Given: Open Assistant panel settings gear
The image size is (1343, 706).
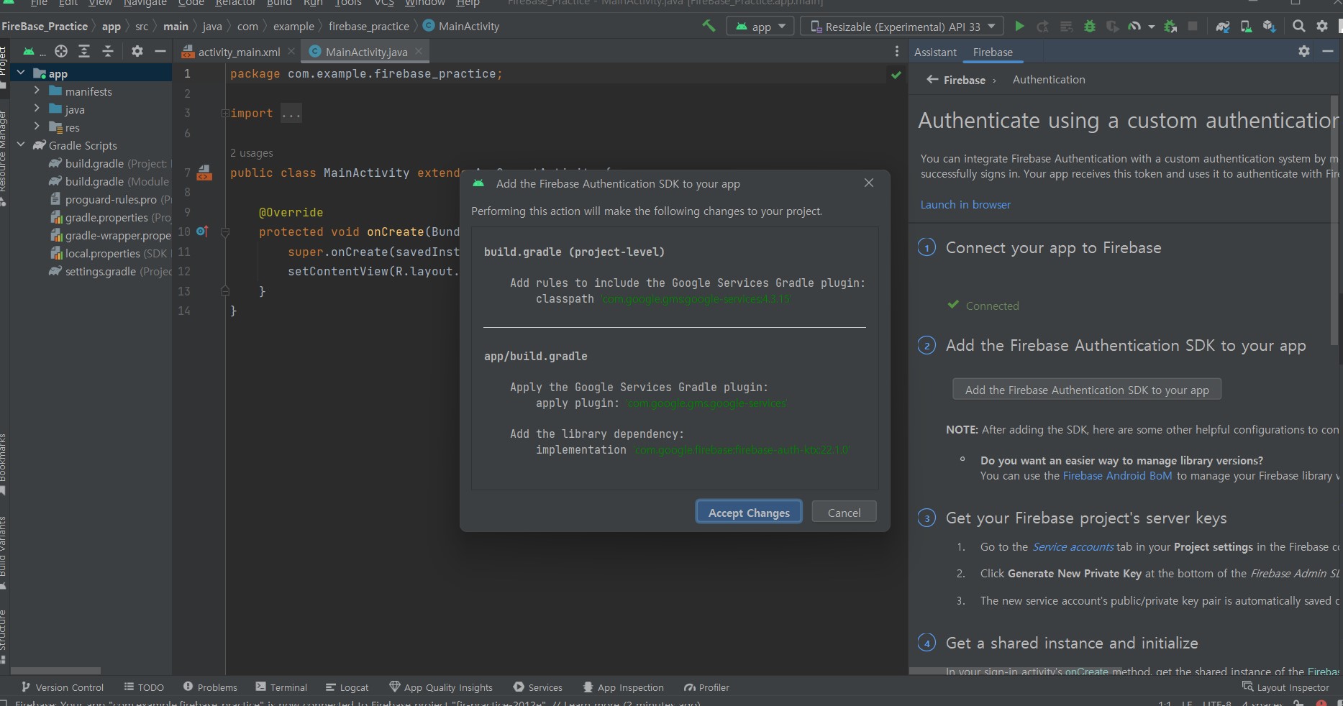Looking at the screenshot, I should [1304, 51].
